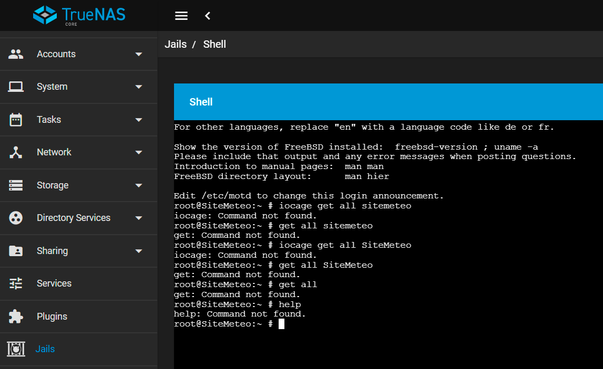Click the Jails breadcrumb link

[176, 44]
